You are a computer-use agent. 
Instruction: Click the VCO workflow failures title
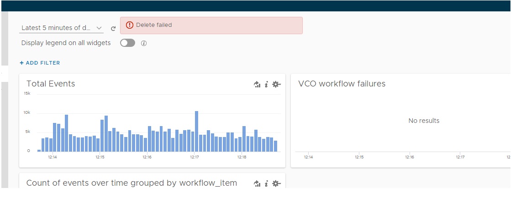(x=342, y=84)
